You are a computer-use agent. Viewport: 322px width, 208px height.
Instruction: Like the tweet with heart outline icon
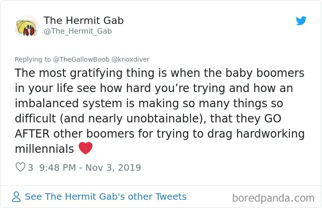pos(20,167)
